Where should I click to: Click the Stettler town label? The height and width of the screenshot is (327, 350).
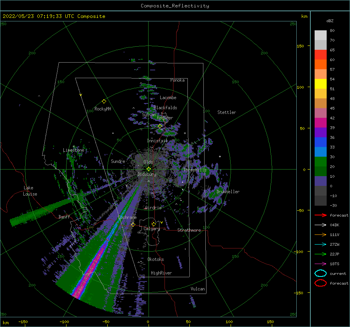click(x=227, y=112)
